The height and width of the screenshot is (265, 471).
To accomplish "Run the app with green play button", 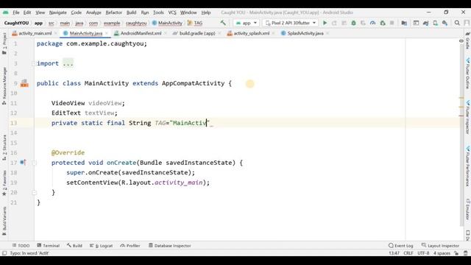I will click(x=325, y=23).
